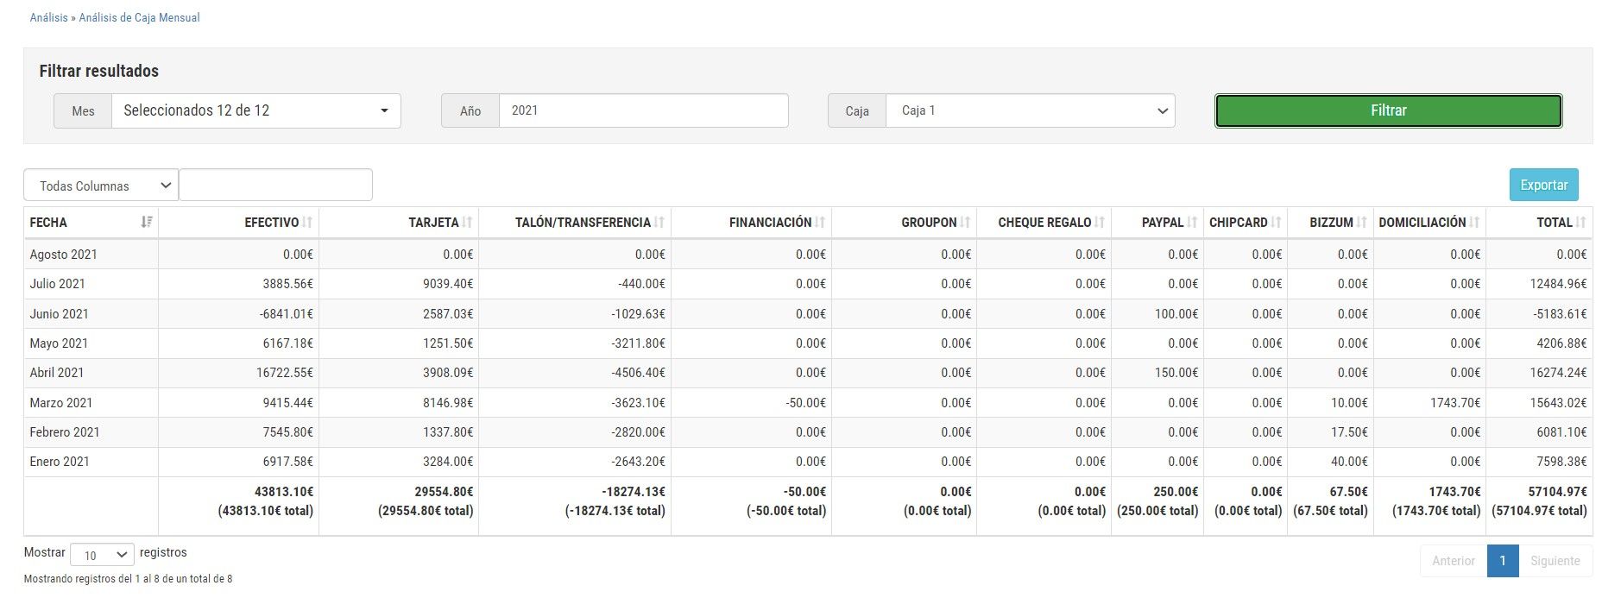Viewport: 1621px width, 598px height.
Task: Click the 12484.96€ total value
Action: pyautogui.click(x=1558, y=284)
